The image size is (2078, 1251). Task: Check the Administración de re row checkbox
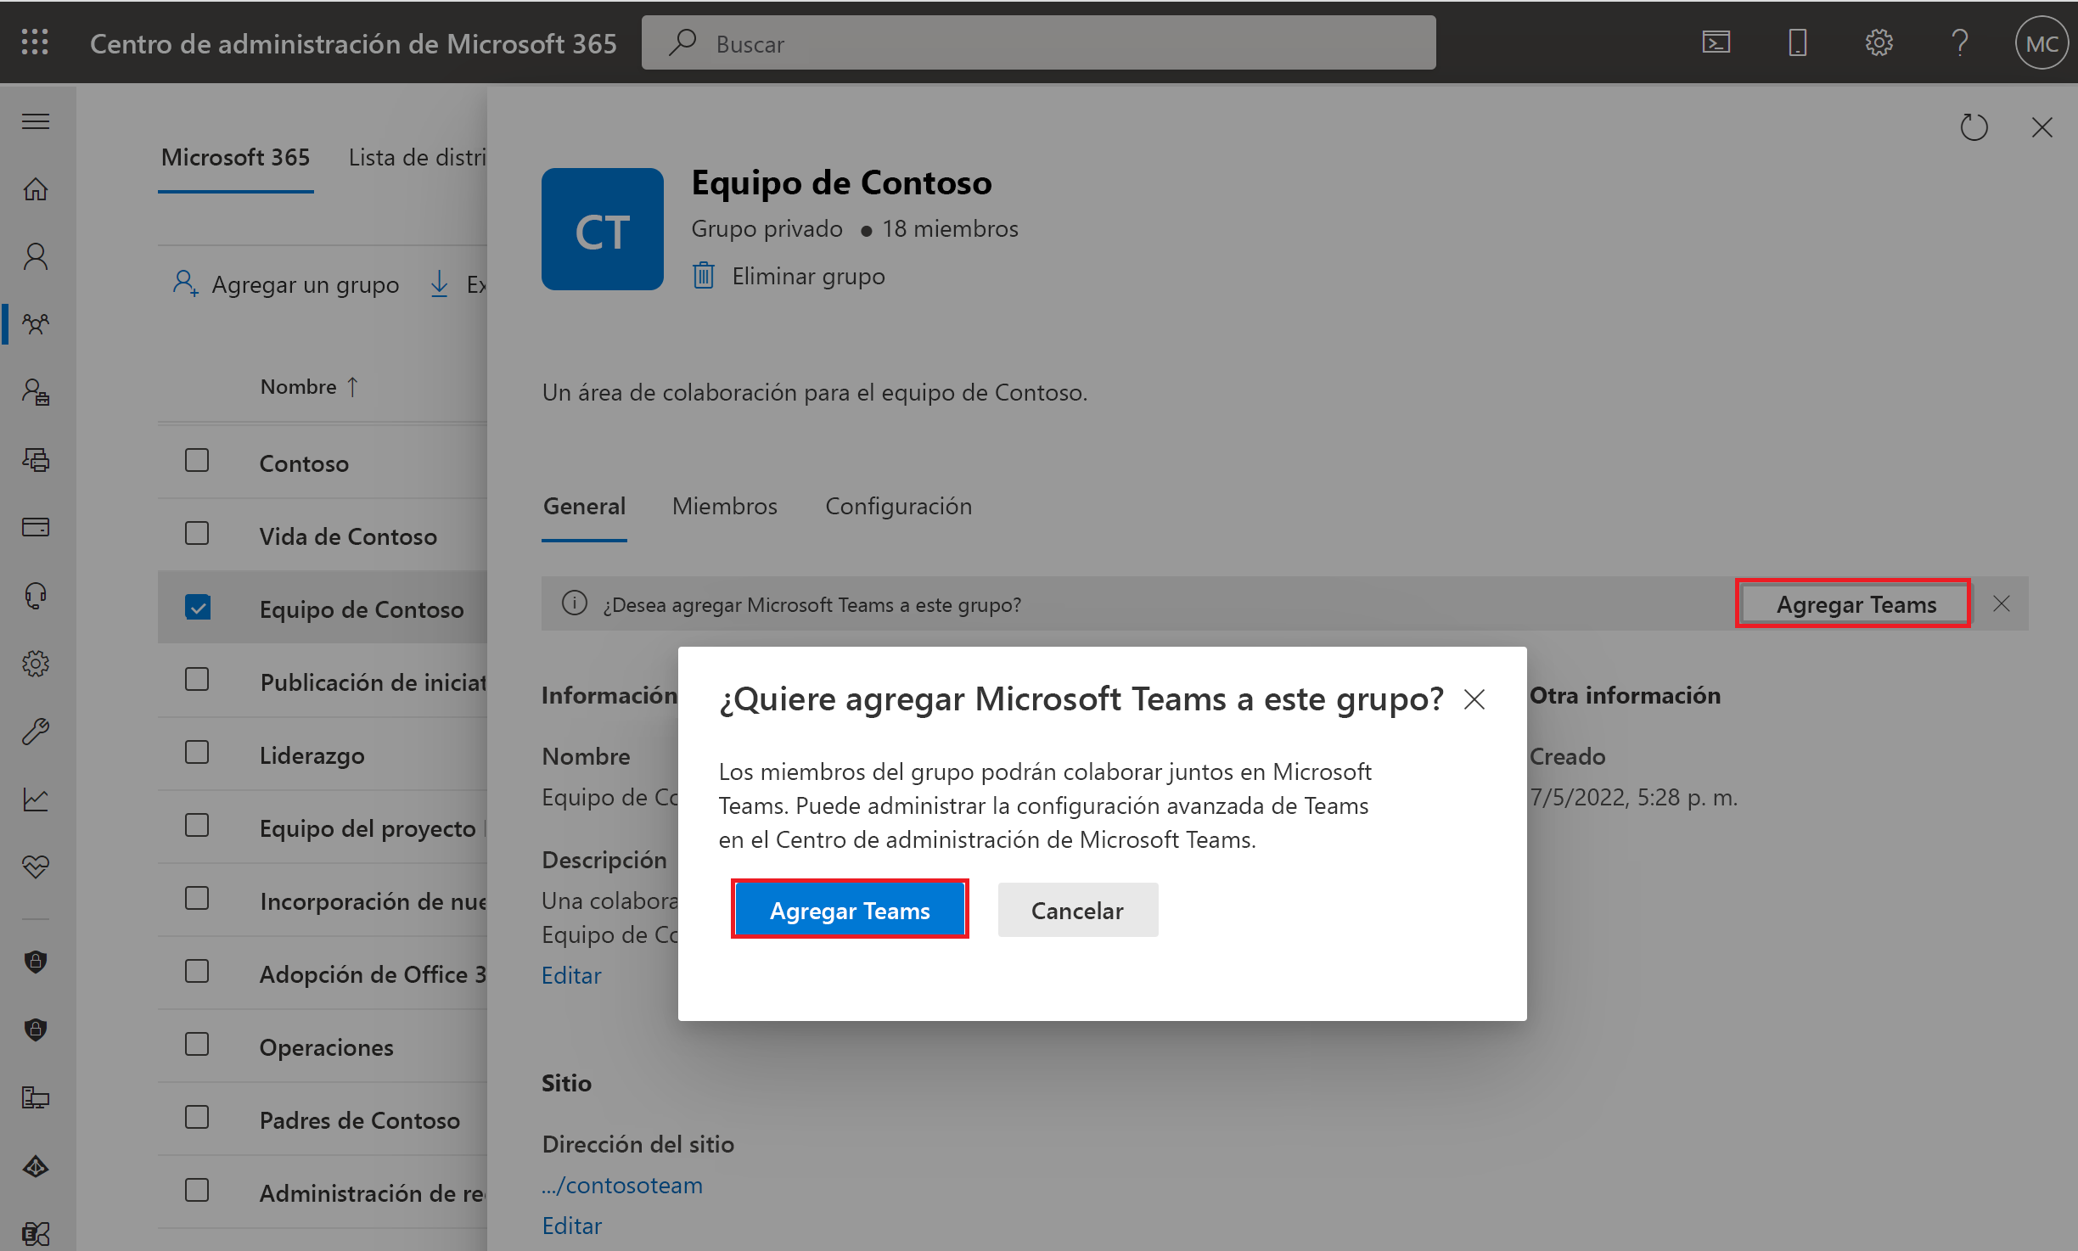pos(197,1190)
